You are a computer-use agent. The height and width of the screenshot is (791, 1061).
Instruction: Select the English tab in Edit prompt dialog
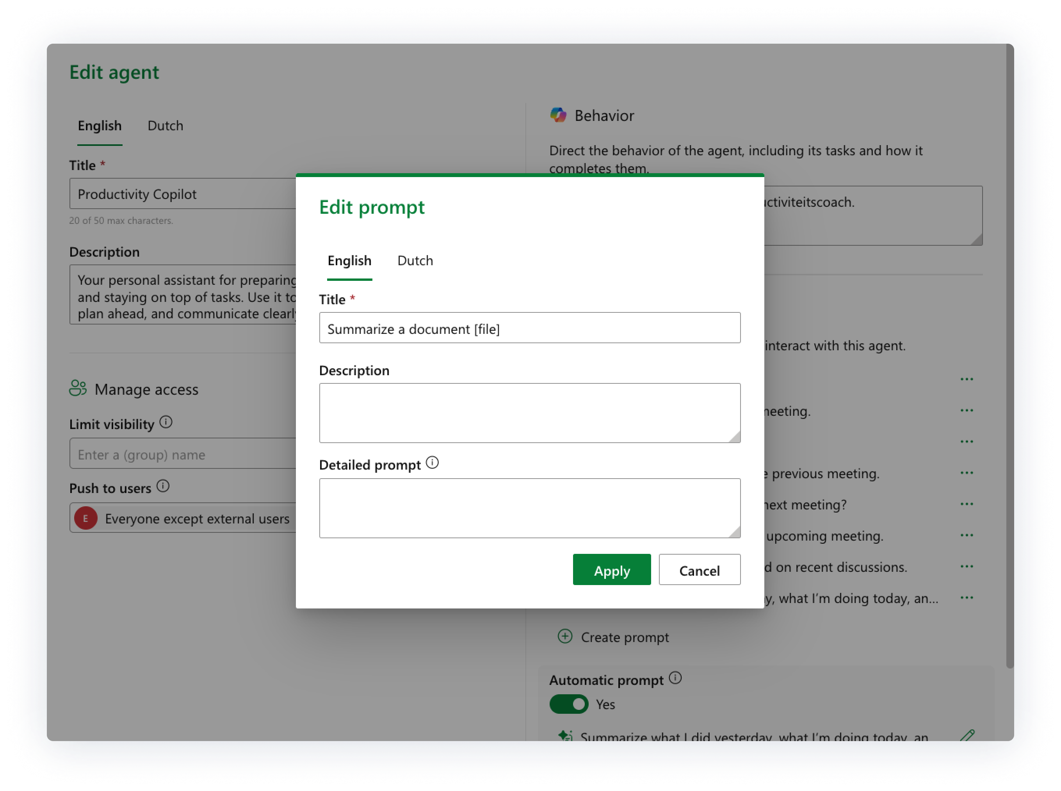point(349,261)
